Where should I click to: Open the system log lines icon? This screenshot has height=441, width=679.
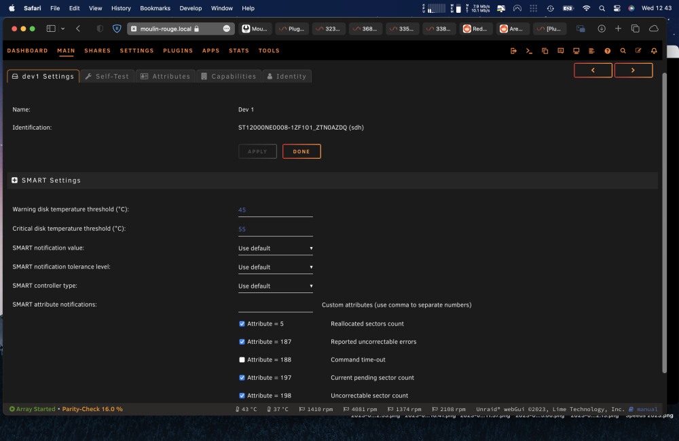tap(591, 51)
